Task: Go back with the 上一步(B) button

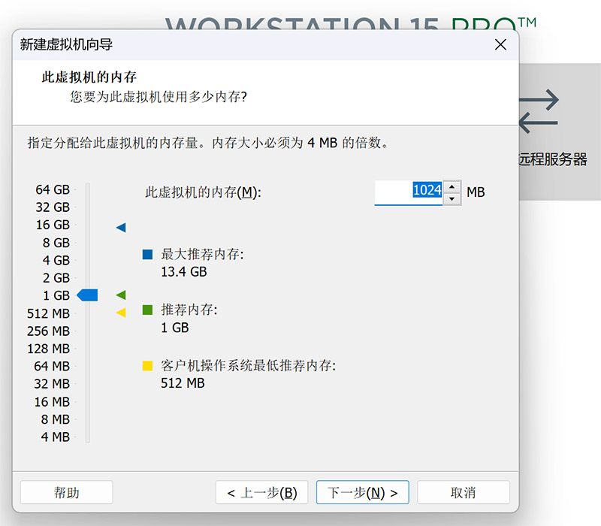Action: (261, 492)
